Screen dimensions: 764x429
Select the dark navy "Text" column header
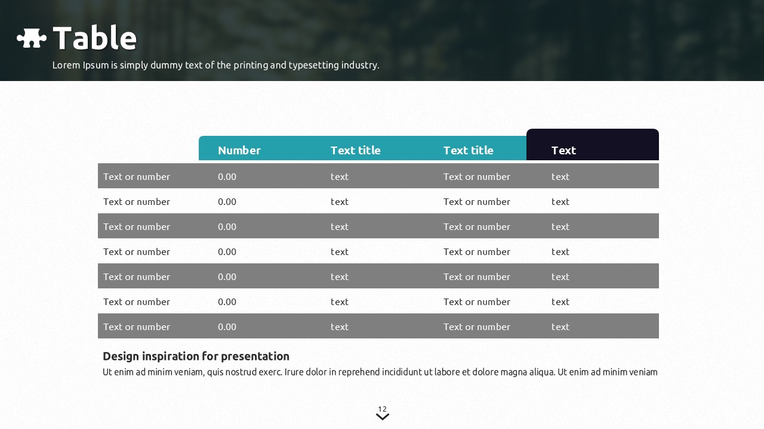coord(563,150)
